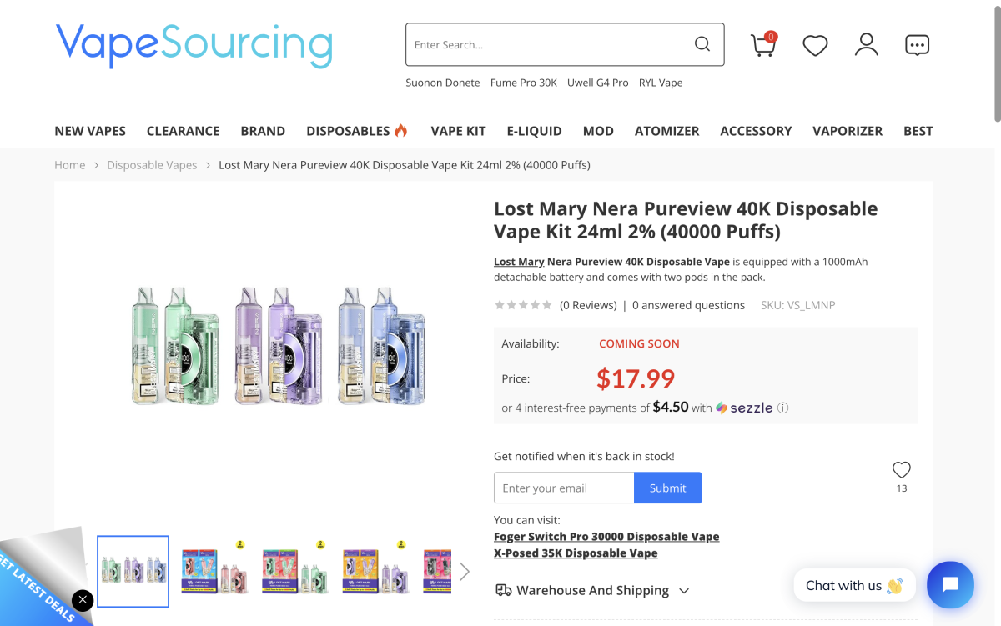The width and height of the screenshot is (1001, 626).
Task: Open the shopping cart
Action: coord(763,45)
